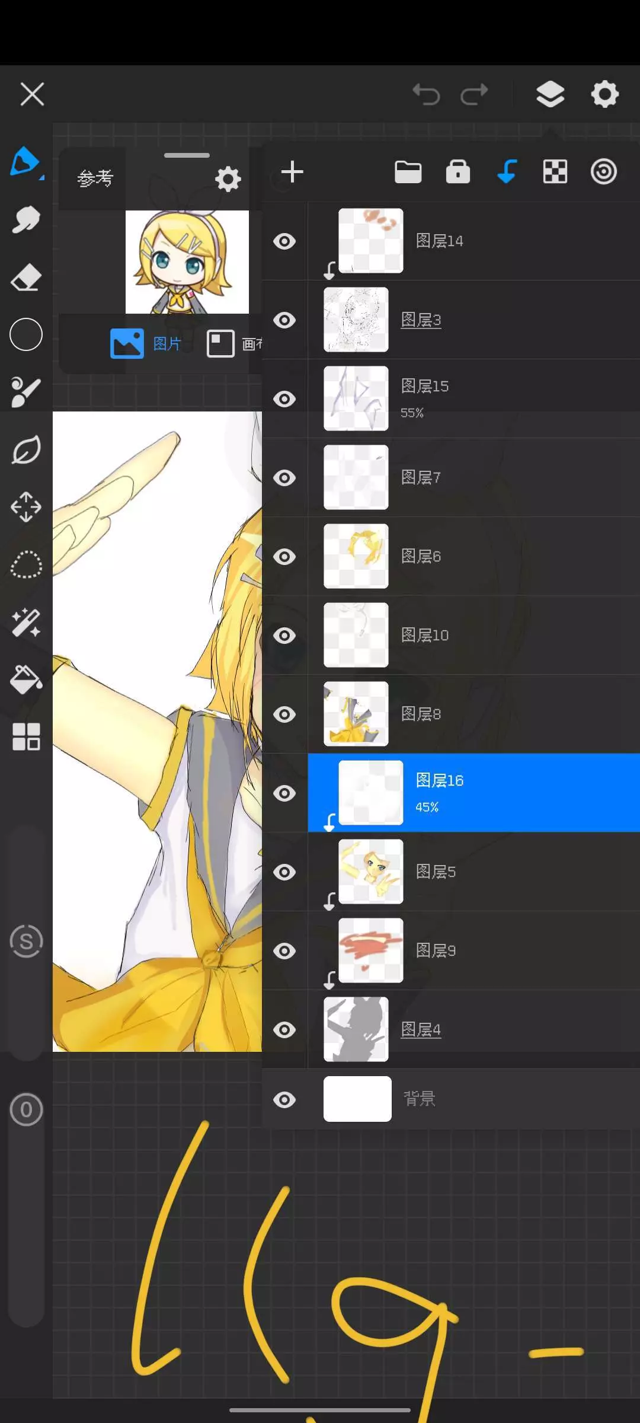Viewport: 640px width, 1423px height.
Task: Select the smudge finger tool
Action: coord(26,219)
